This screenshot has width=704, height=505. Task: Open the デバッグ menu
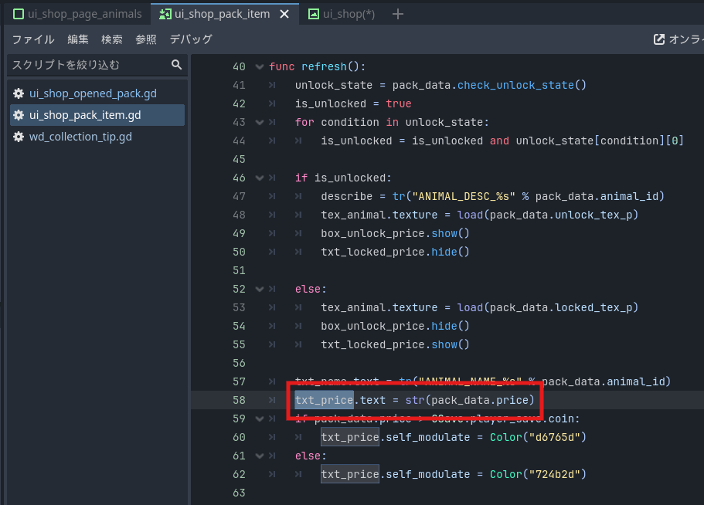[x=191, y=39]
